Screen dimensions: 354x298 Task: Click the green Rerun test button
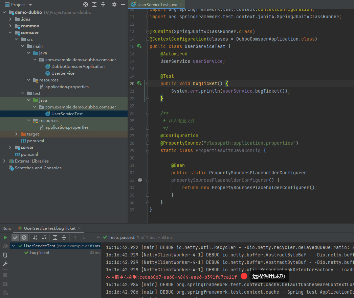(x=5, y=238)
